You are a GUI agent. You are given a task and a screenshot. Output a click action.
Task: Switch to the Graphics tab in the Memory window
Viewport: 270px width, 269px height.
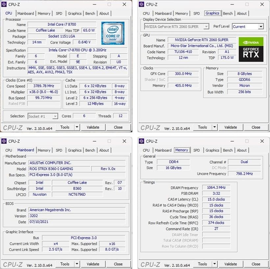(212, 150)
